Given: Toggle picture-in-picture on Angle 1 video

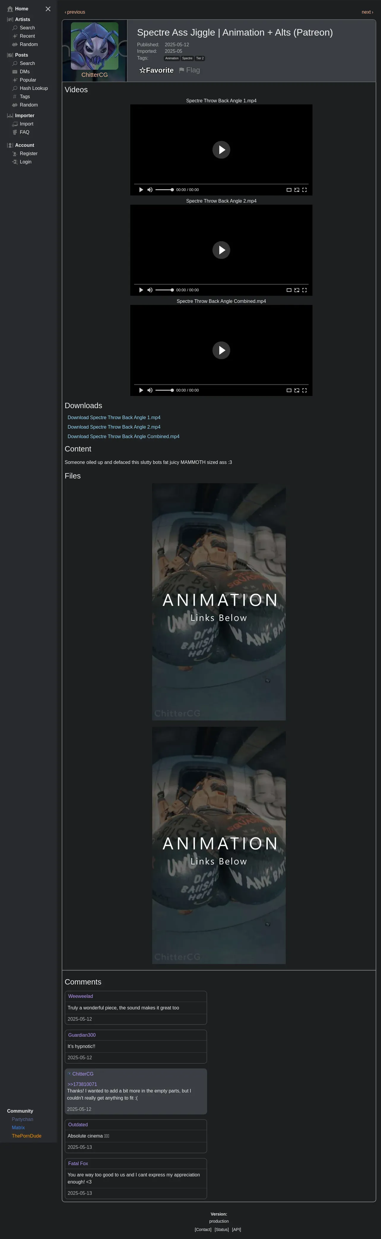Looking at the screenshot, I should point(297,190).
